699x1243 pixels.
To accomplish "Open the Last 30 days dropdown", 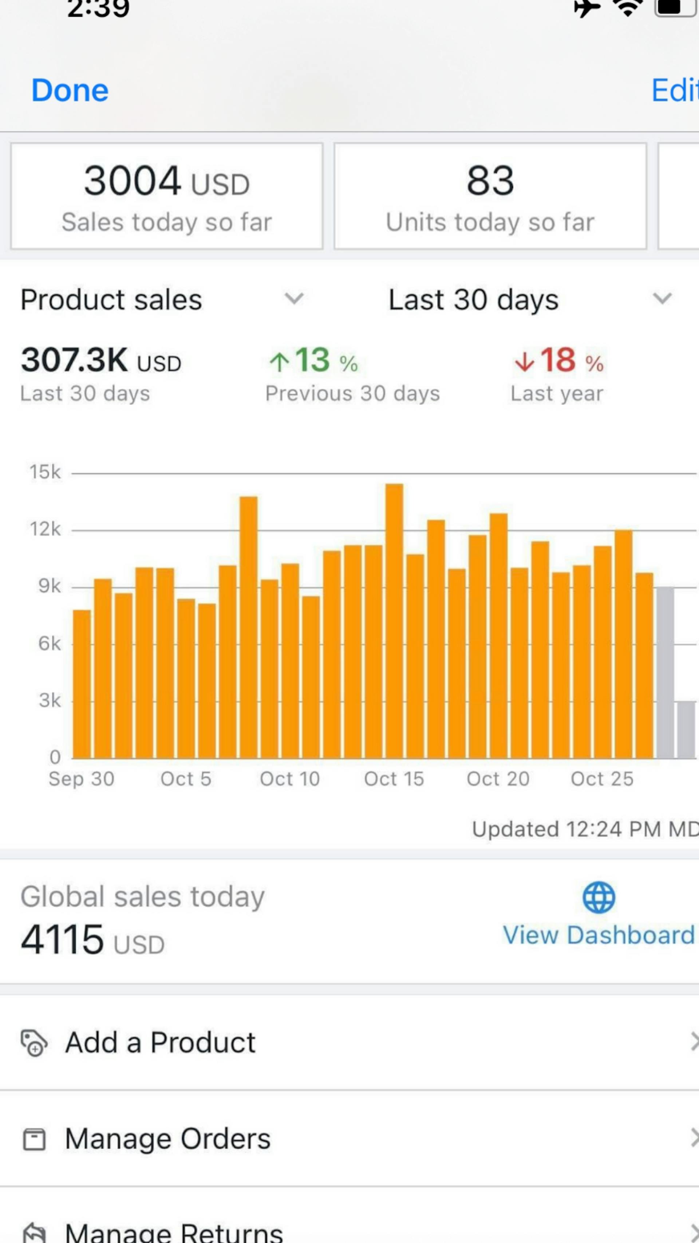I will (x=662, y=299).
